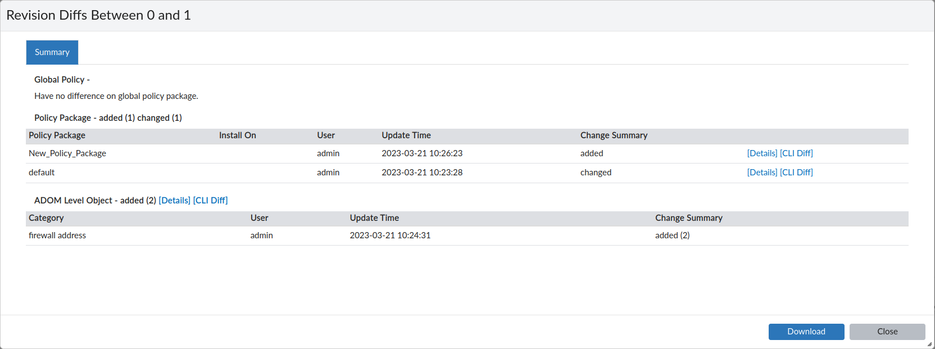Screen dimensions: 935x349
Task: View CLI Diff for ADOM Level Object
Action: click(210, 201)
